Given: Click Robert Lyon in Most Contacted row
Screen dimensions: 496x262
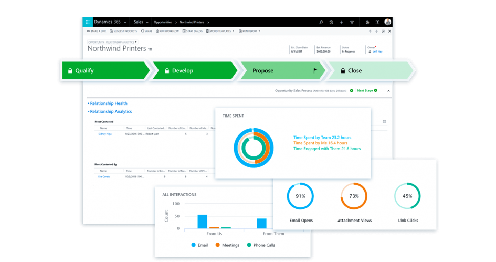Looking at the screenshot, I should (152, 134).
